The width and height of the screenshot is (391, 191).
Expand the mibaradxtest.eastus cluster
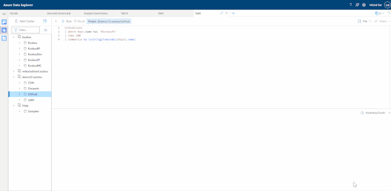coord(14,71)
